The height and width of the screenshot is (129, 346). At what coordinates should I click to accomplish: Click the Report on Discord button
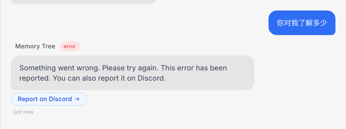point(49,99)
